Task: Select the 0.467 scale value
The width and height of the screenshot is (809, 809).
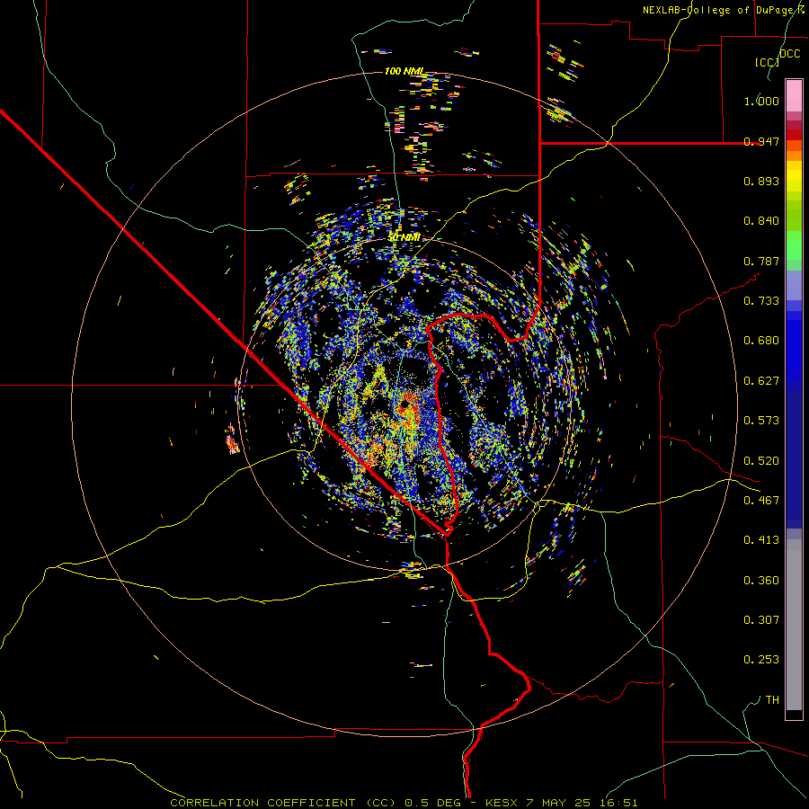Action: [761, 501]
